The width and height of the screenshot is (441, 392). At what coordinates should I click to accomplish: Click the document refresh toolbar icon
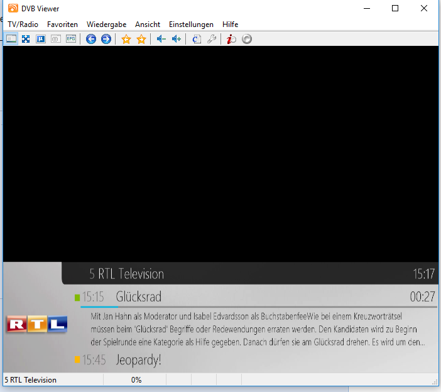(197, 39)
